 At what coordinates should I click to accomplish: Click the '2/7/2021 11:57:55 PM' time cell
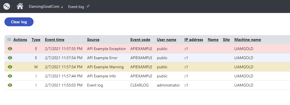click(x=63, y=49)
